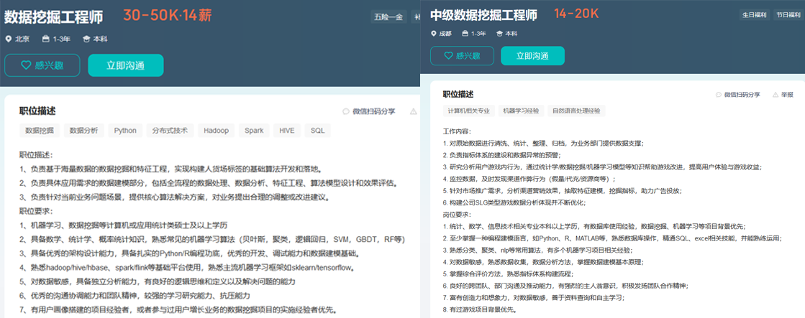Click 立即沟通 button in 数据挖掘工程师 posting

pos(126,65)
